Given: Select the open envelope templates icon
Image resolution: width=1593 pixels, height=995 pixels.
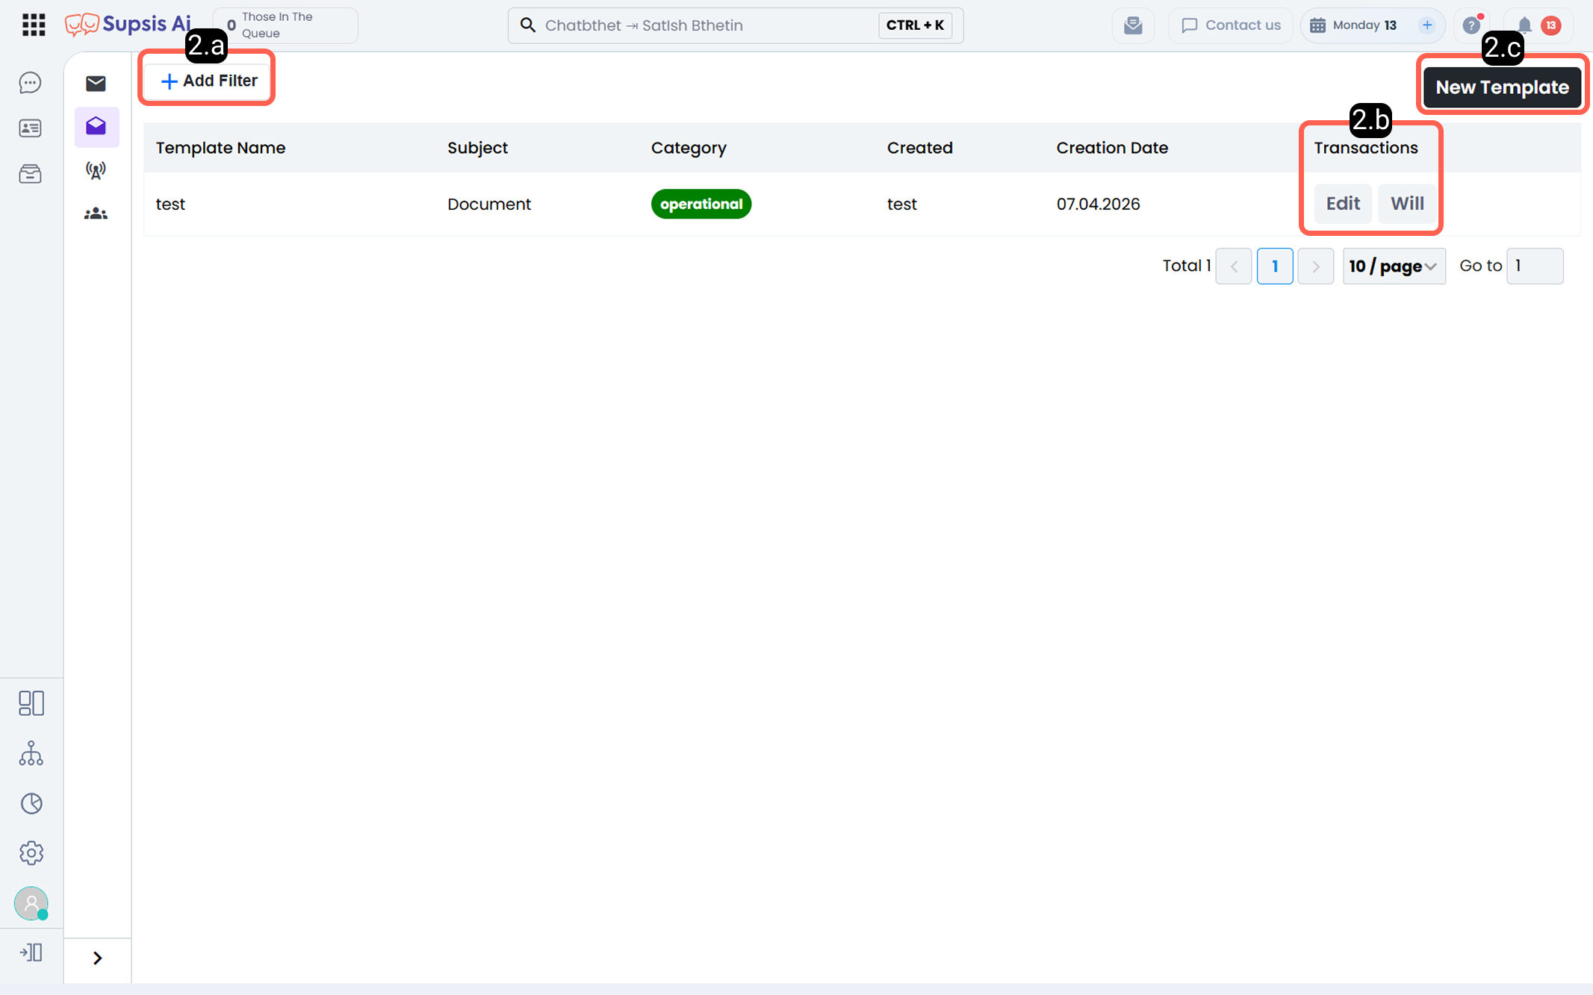Looking at the screenshot, I should (x=96, y=126).
